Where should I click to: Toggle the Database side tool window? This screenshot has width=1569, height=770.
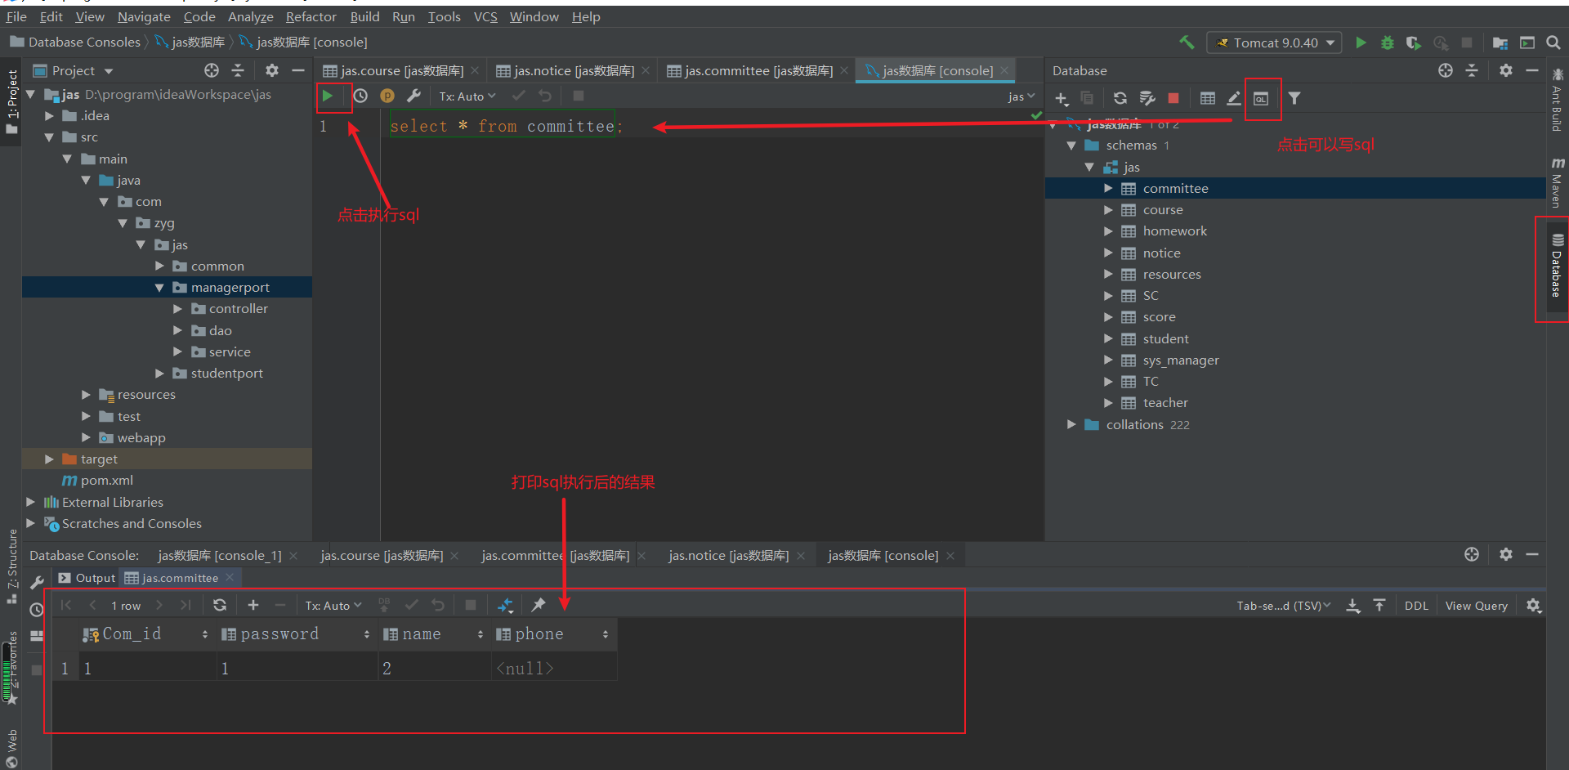point(1557,266)
